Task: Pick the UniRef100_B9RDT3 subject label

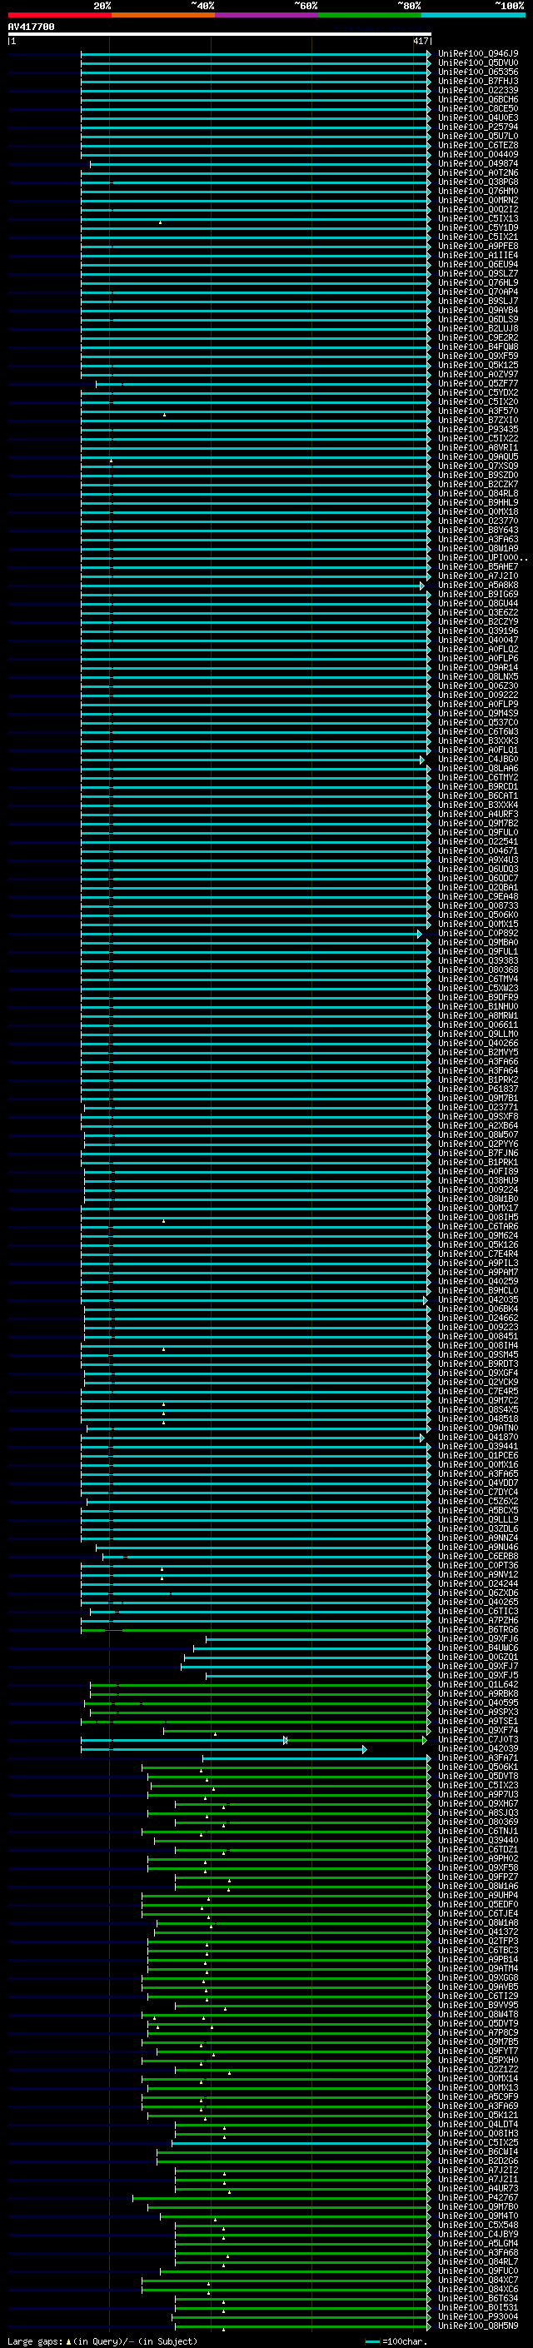Action: [x=478, y=1363]
